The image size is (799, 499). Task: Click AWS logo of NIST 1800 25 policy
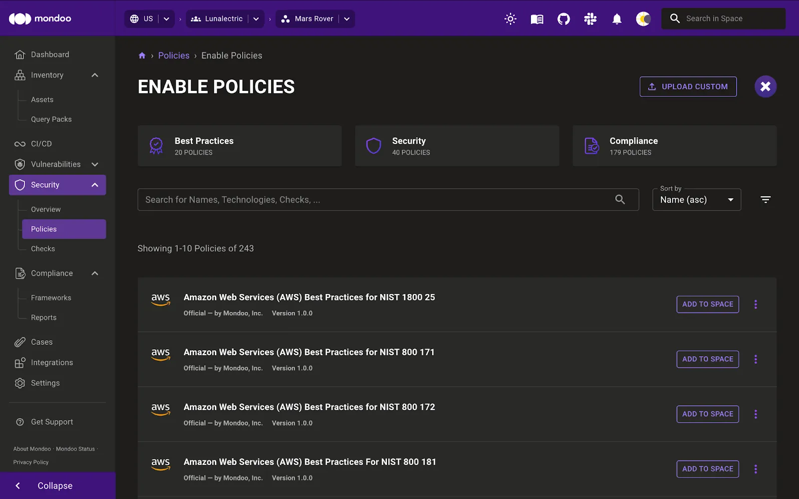(x=161, y=299)
